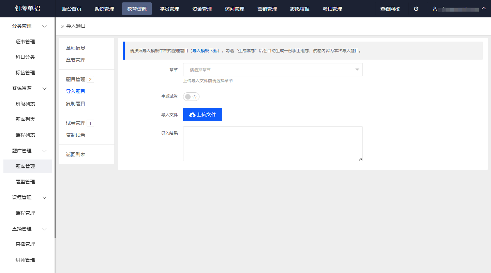Open 题目管理 in the side panel

tap(75, 79)
